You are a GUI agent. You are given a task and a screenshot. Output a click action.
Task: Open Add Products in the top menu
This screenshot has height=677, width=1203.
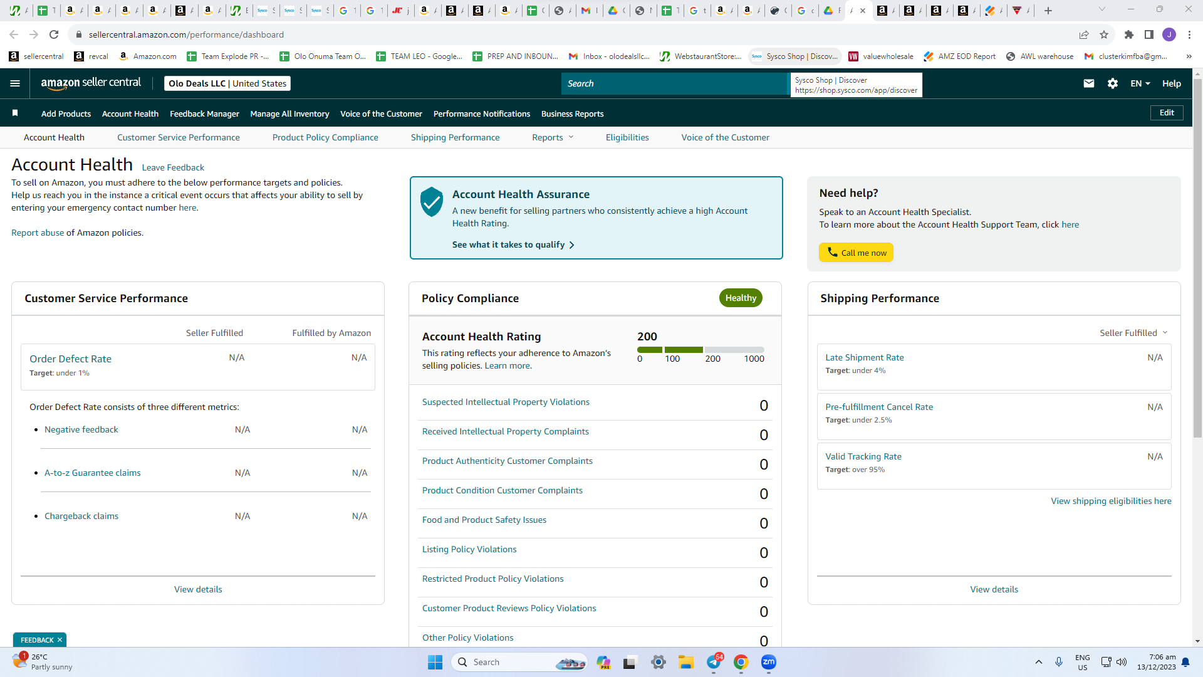pos(66,113)
